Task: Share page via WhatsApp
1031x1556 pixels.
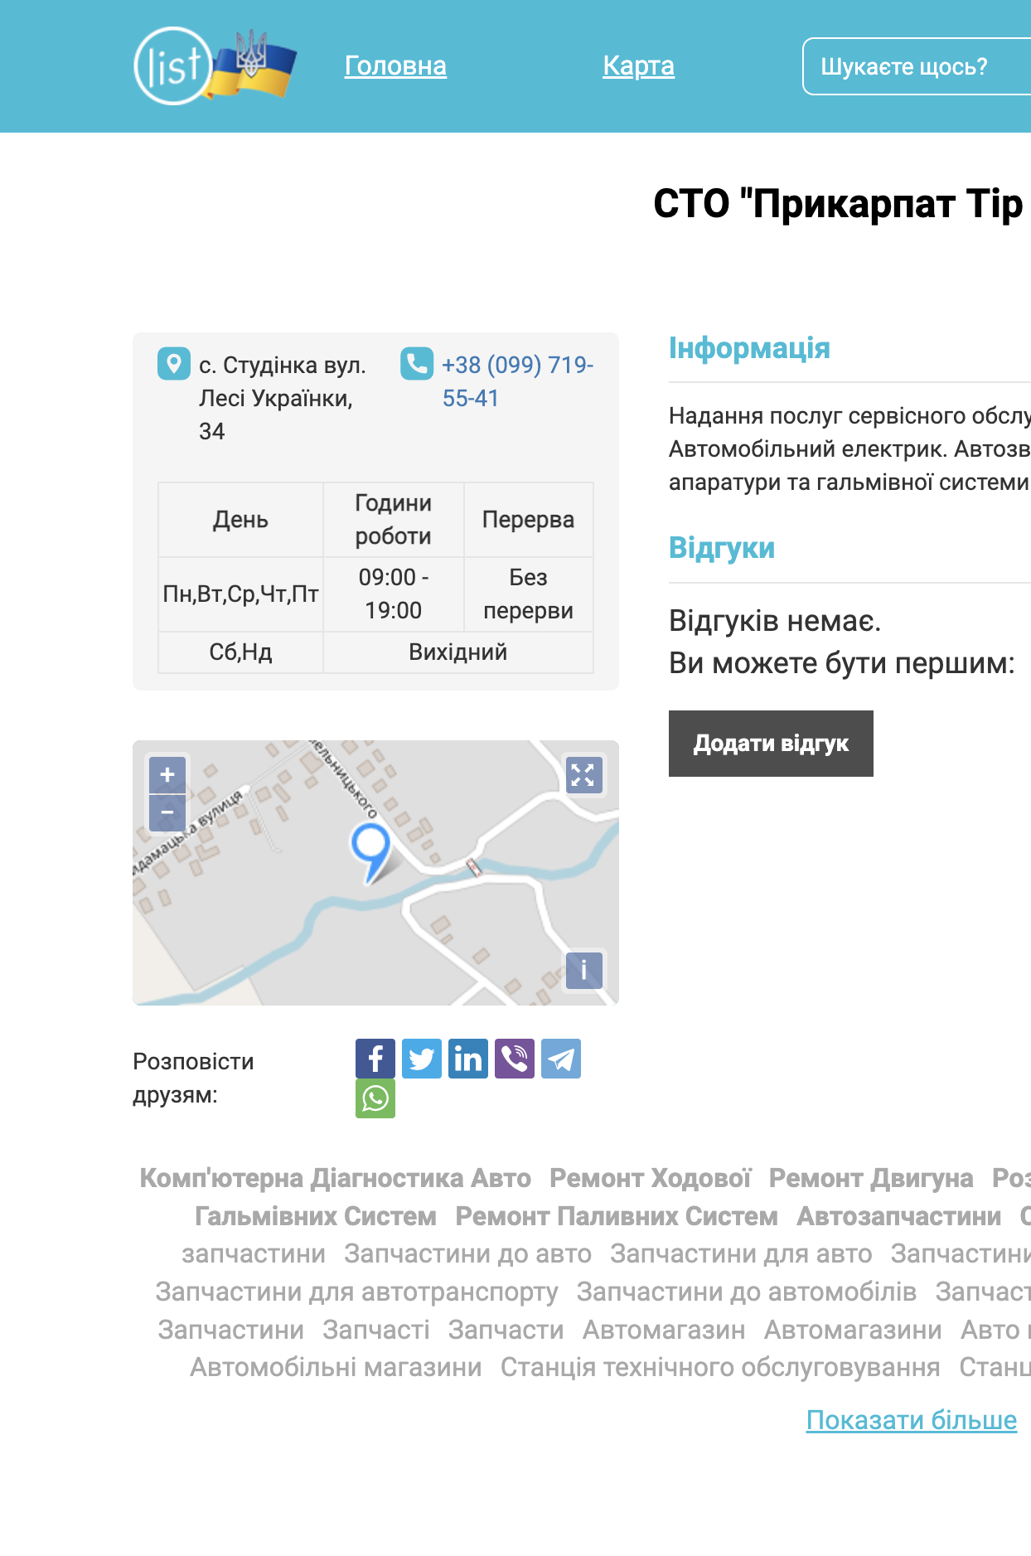Action: pyautogui.click(x=375, y=1098)
